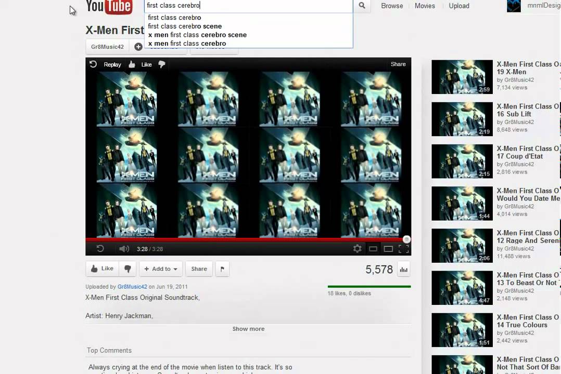The width and height of the screenshot is (561, 374).
Task: Open '13 To Beast Or Not' video title
Action: point(528,278)
